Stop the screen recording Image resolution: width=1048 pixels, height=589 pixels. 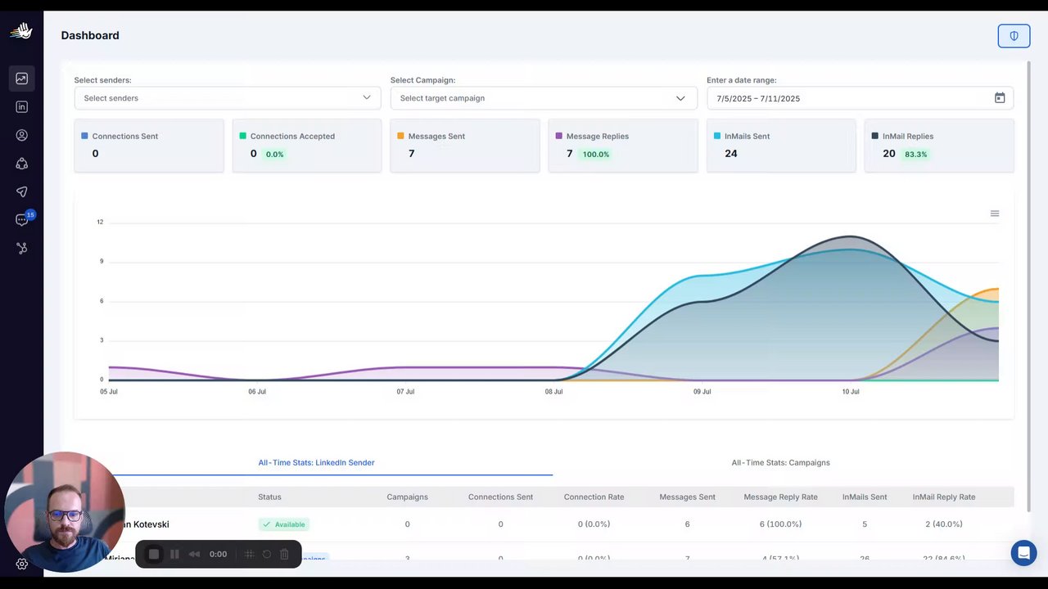pyautogui.click(x=153, y=554)
